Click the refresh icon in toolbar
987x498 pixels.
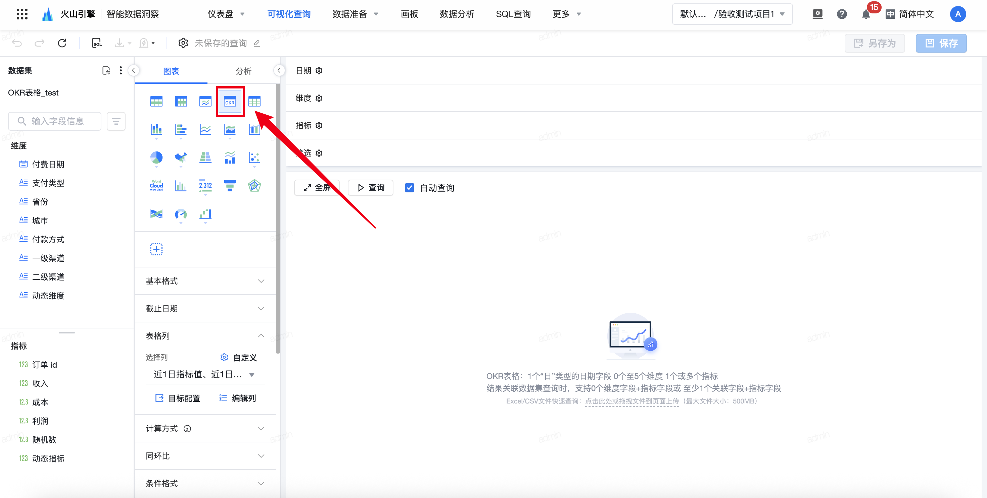pos(62,43)
